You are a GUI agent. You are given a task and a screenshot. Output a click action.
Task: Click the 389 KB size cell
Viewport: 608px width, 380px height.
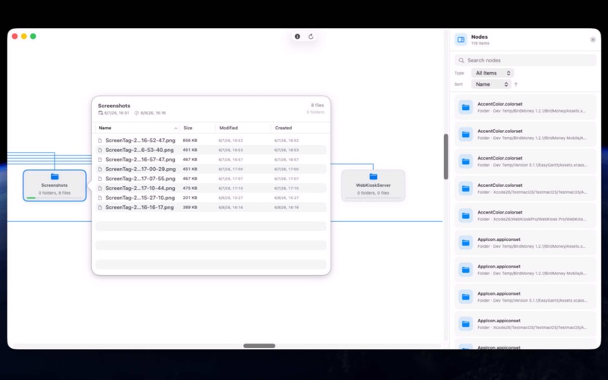pos(190,207)
